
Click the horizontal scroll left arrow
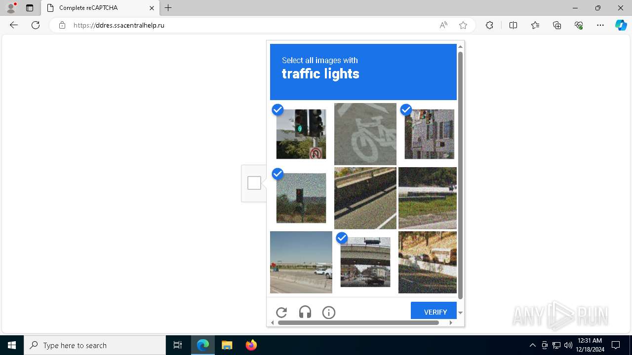[x=273, y=322]
